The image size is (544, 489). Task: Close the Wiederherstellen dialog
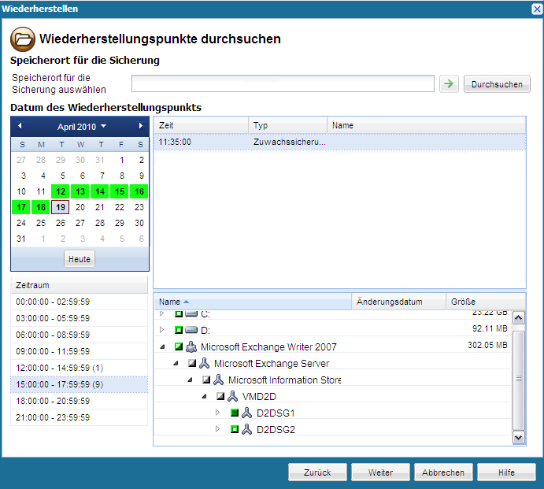[x=537, y=9]
